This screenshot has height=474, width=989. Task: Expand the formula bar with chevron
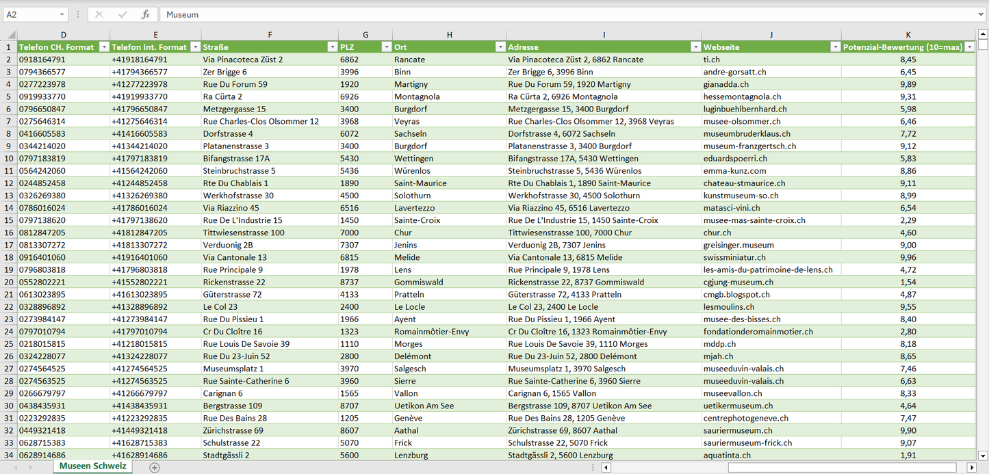981,14
